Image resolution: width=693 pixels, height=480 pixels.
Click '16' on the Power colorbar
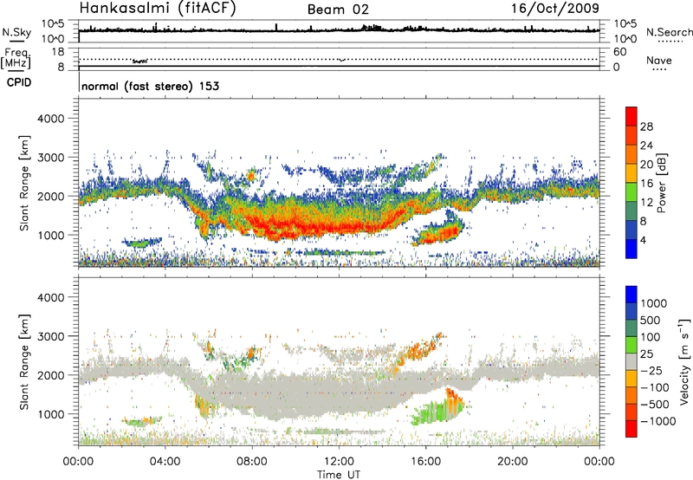(646, 184)
